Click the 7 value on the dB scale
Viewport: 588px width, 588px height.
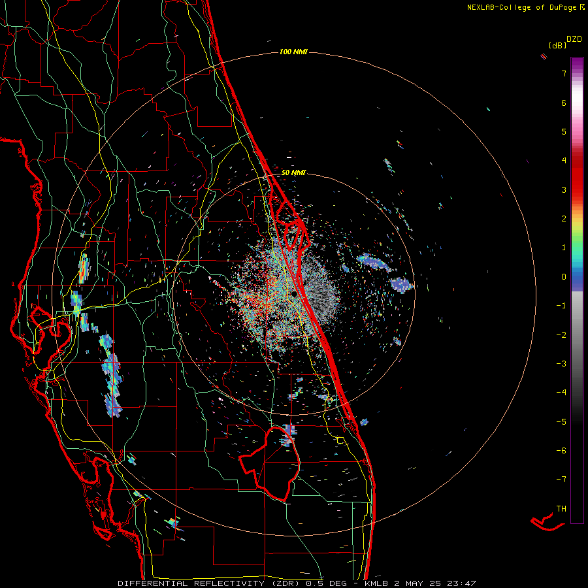564,73
